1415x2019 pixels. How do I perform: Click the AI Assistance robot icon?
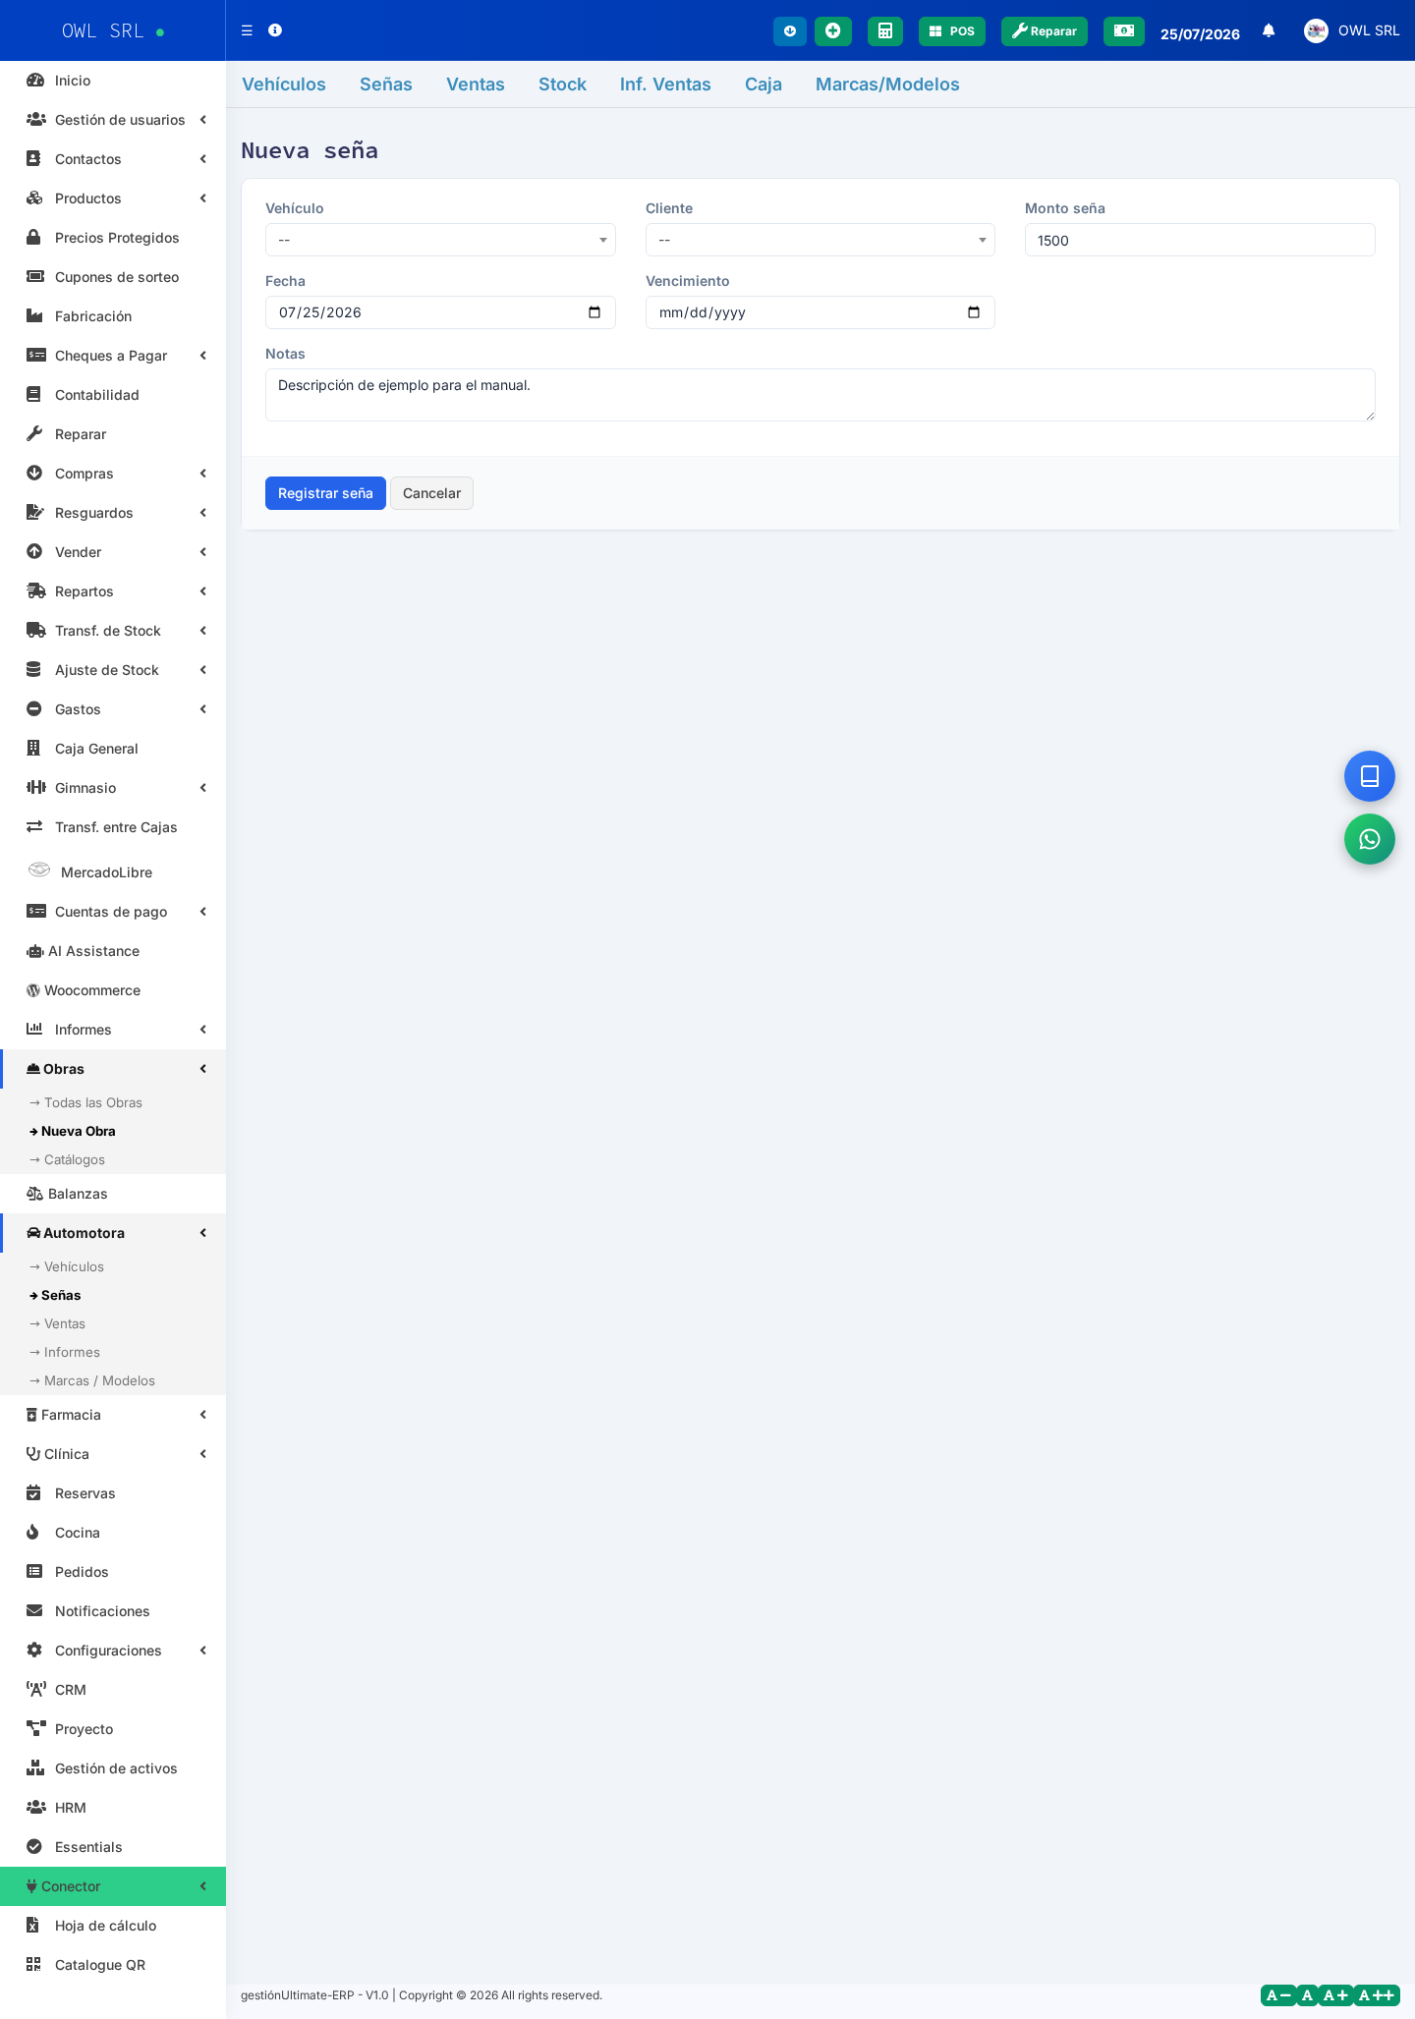tap(34, 951)
